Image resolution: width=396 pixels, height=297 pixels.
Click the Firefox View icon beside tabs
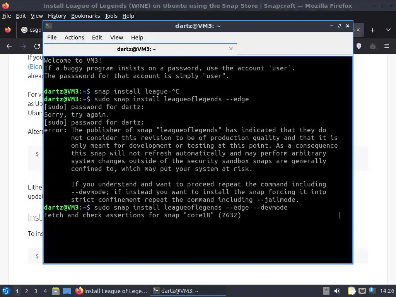[x=8, y=30]
